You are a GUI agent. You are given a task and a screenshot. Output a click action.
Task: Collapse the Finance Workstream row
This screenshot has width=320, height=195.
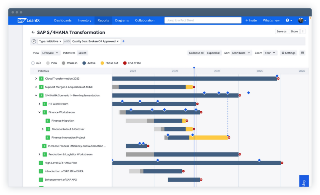[39, 112]
